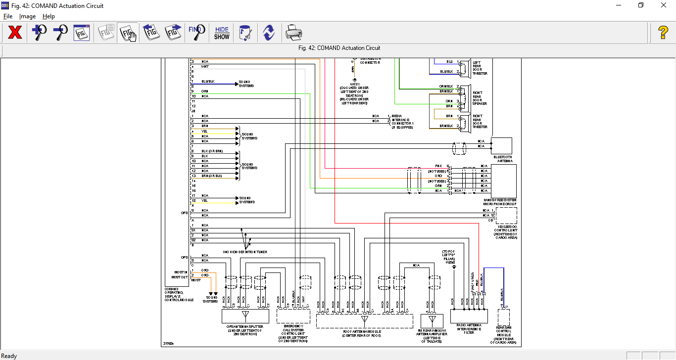The height and width of the screenshot is (360, 676).
Task: Click the 'BRN (OR BLK)' wire label
Action: point(211,176)
